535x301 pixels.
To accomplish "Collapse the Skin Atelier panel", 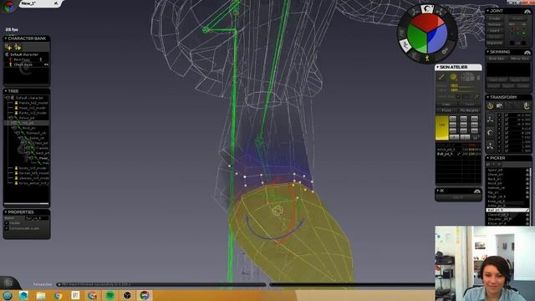I will (438, 67).
